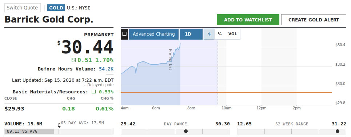Open the Switch Quote input

point(23,8)
